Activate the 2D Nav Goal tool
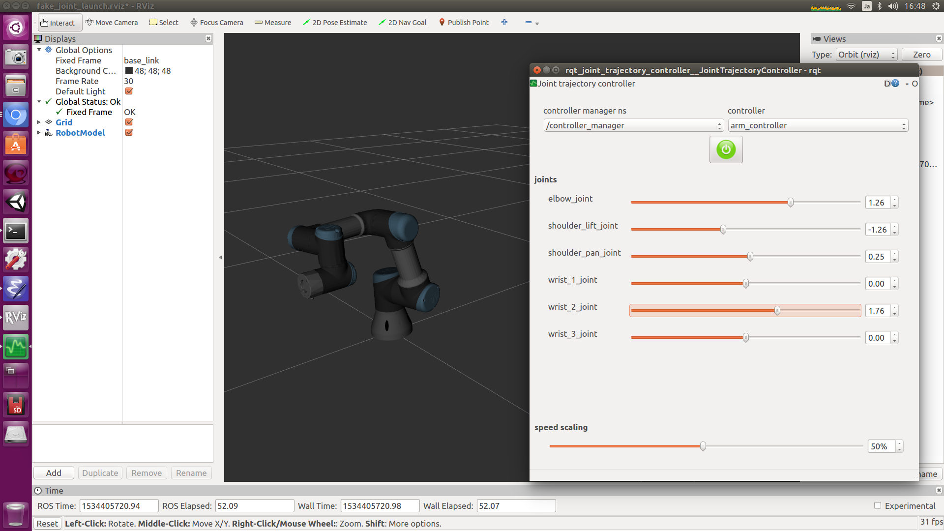The image size is (944, 531). tap(402, 23)
